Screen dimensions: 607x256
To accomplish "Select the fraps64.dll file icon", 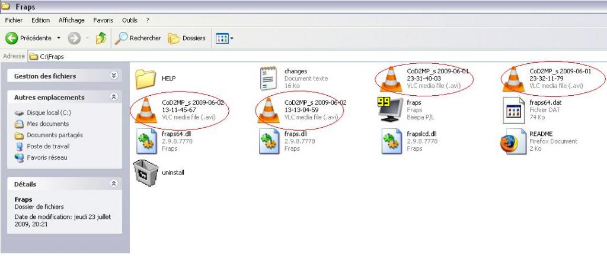I will coord(146,141).
